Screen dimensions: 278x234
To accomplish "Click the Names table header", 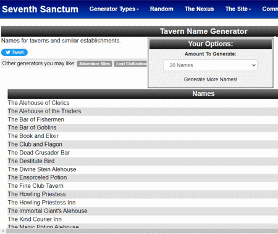I will (143, 94).
